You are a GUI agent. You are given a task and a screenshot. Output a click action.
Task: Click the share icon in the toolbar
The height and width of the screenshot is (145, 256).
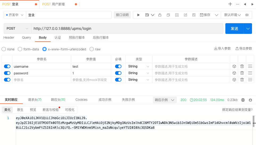pos(185,15)
